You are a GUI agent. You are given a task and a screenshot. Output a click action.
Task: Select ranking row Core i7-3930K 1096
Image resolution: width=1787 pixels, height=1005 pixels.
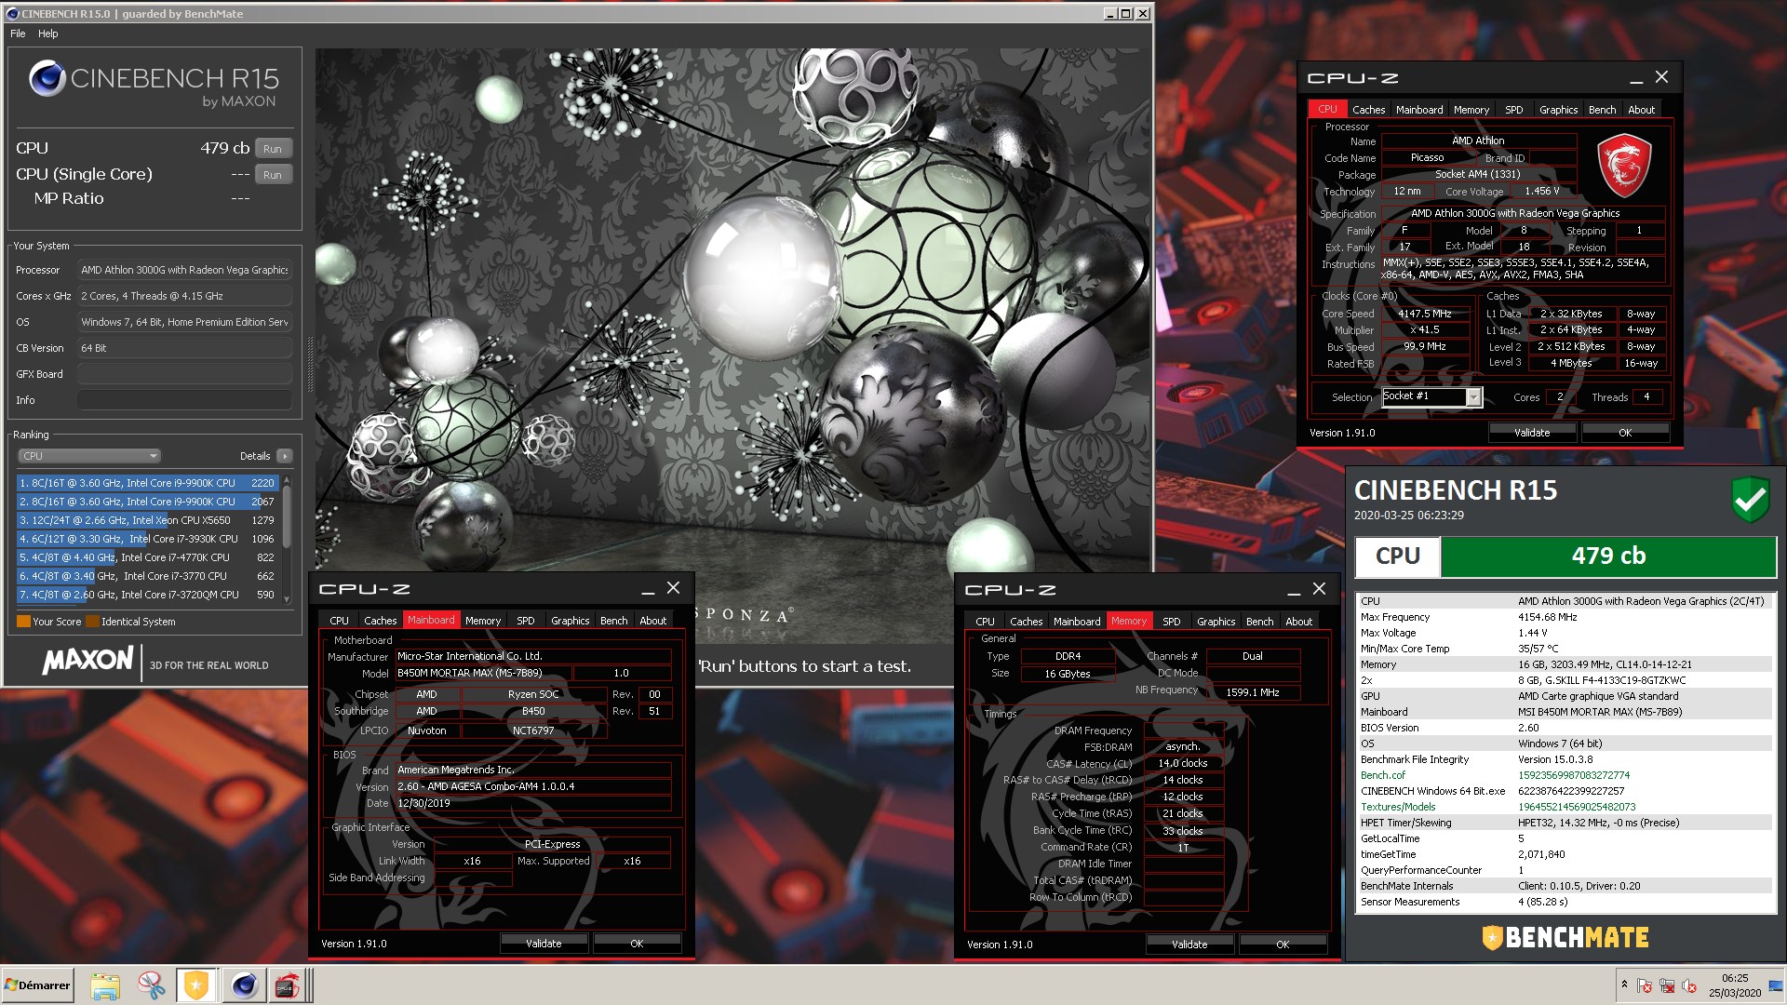pyautogui.click(x=147, y=539)
